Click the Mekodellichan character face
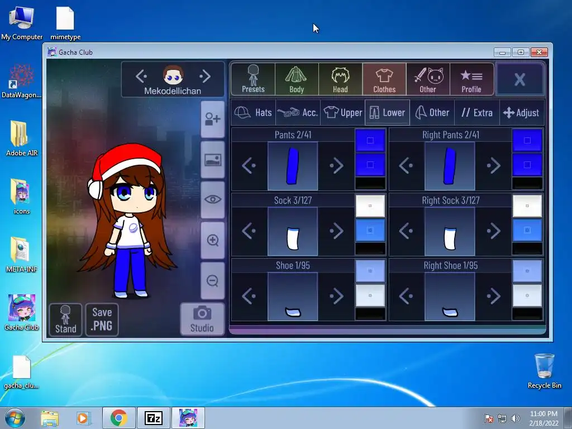 click(173, 75)
